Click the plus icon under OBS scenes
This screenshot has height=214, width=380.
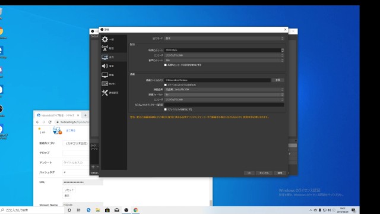tap(93, 166)
